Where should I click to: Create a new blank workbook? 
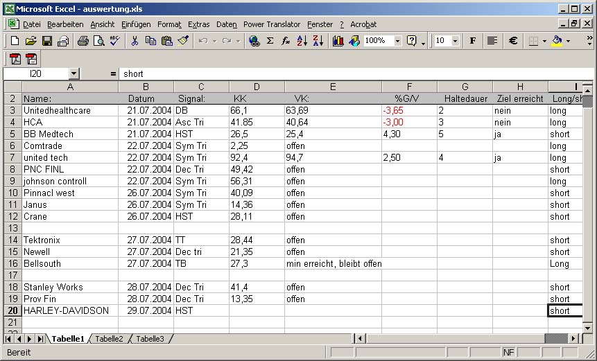(x=15, y=41)
